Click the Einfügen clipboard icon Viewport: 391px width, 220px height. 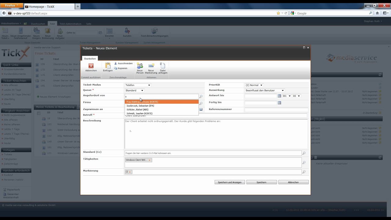pos(108,65)
